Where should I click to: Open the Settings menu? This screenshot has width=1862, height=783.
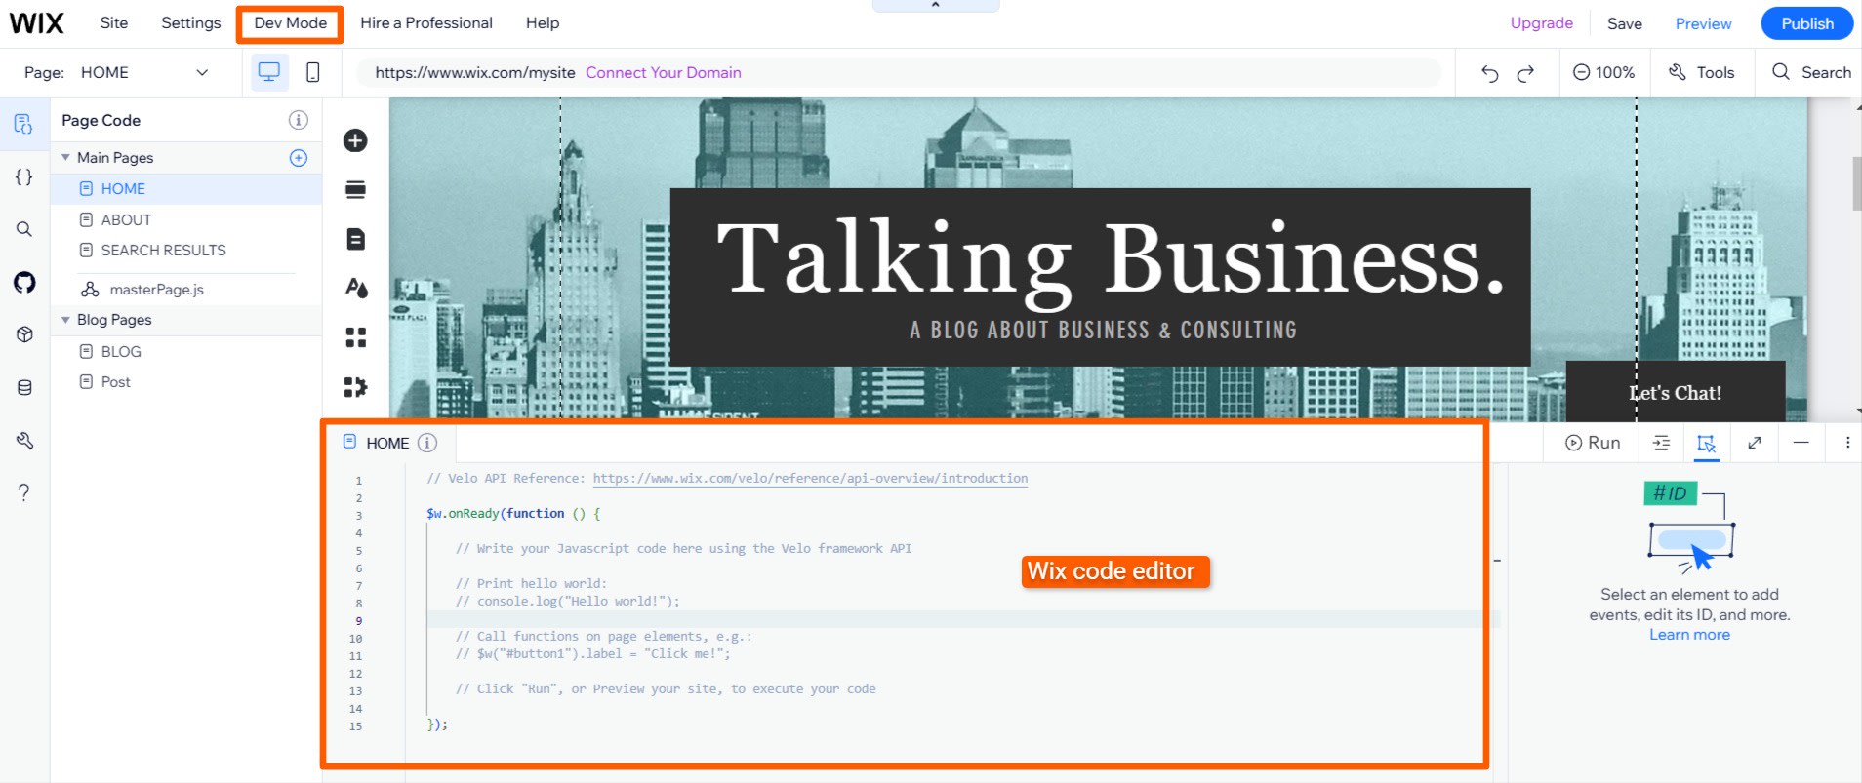[191, 22]
